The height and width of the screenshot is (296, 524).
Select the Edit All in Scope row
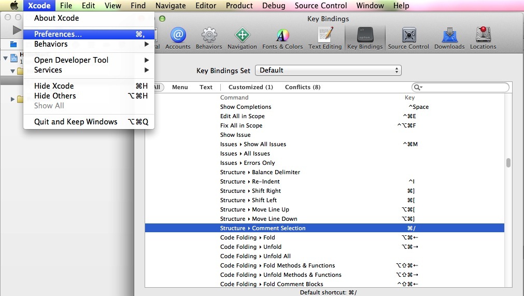point(324,116)
